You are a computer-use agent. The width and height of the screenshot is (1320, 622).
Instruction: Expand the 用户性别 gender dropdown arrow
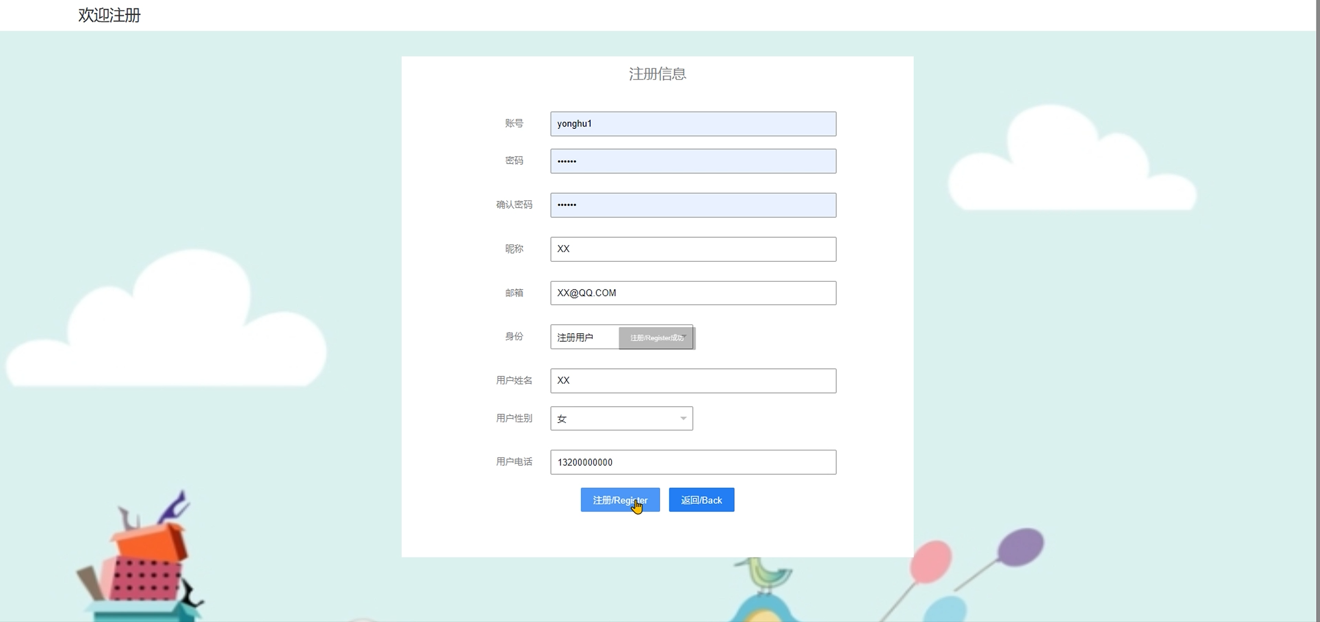(x=683, y=418)
